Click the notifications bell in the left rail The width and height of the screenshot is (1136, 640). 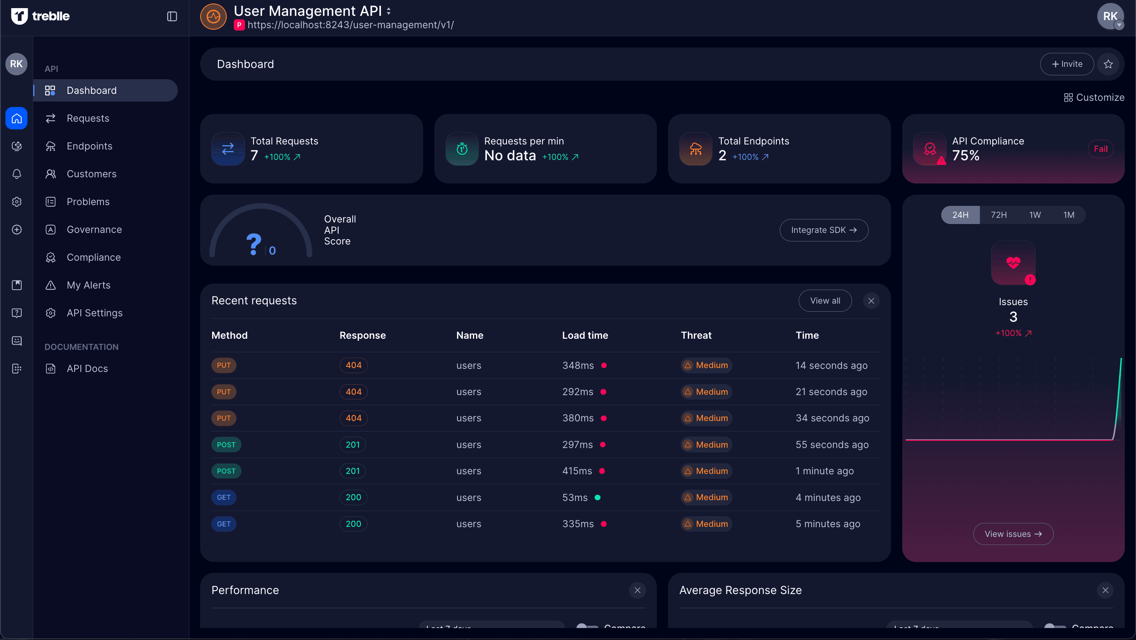tap(16, 174)
